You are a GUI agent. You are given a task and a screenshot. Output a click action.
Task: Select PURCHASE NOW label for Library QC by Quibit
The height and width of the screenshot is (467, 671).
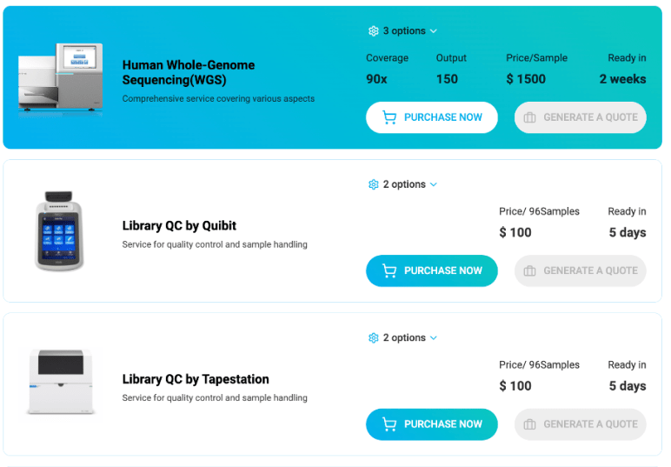coord(443,270)
